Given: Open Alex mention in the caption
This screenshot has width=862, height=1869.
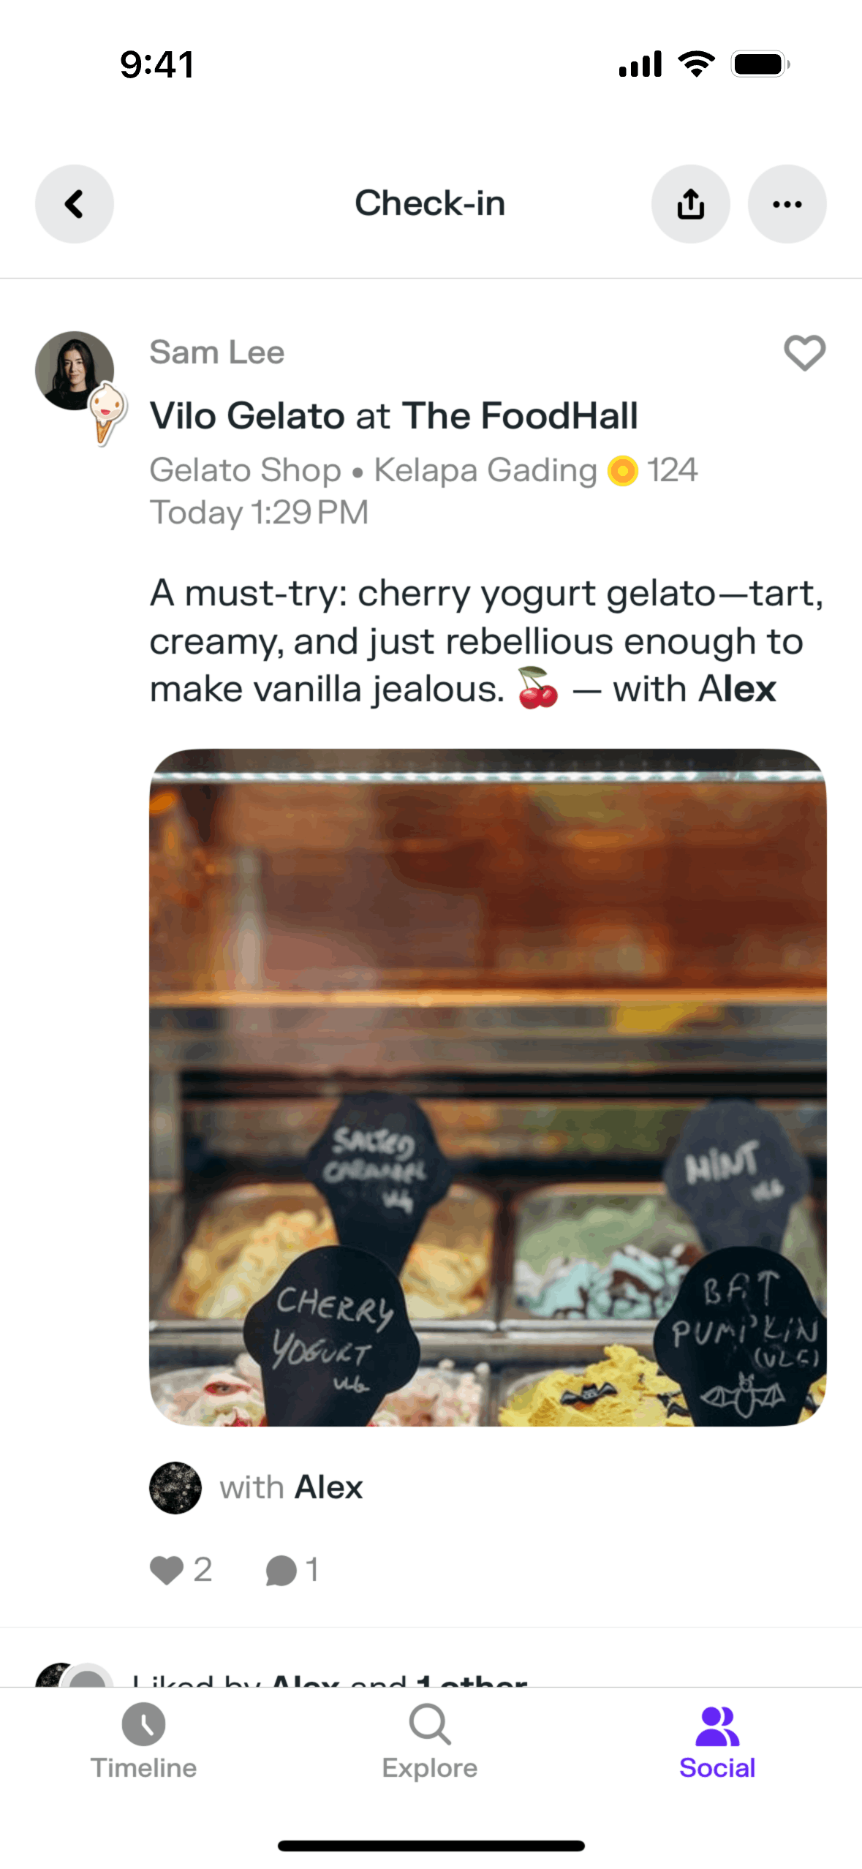Looking at the screenshot, I should point(737,689).
